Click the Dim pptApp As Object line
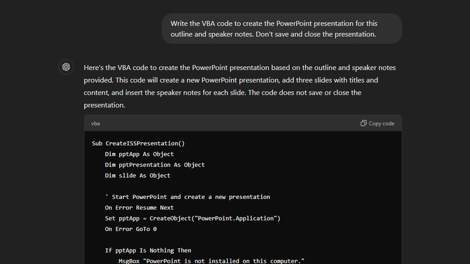470x264 pixels. point(139,154)
